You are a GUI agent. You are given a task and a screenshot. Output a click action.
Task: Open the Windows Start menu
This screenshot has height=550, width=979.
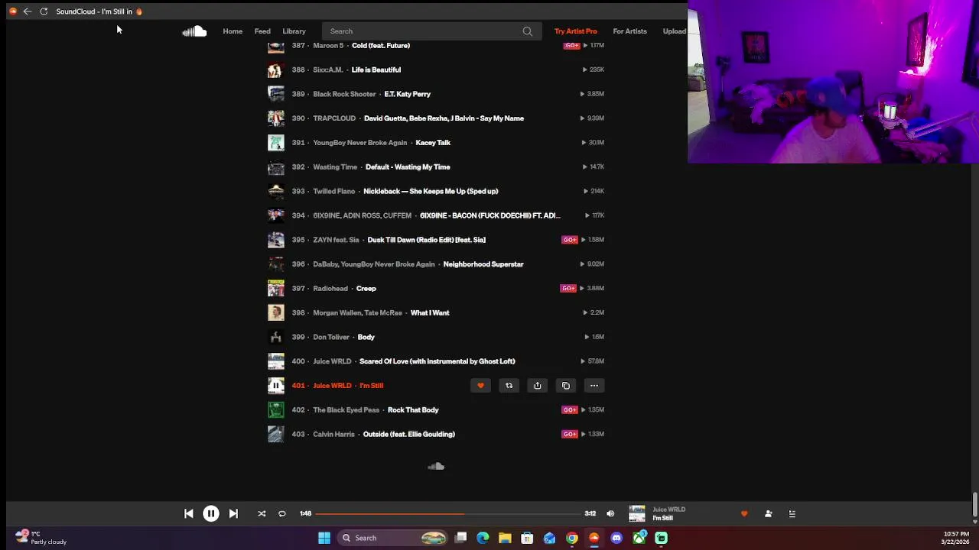point(324,538)
